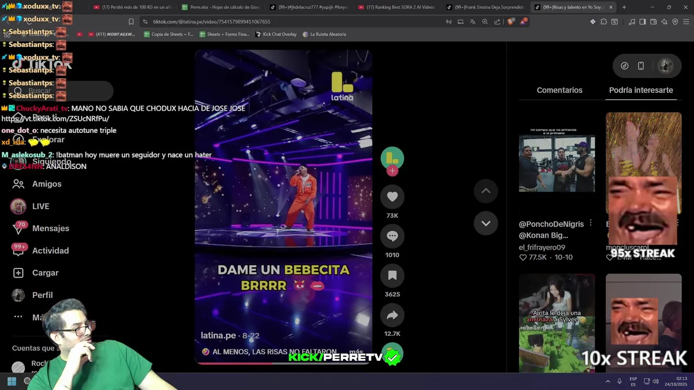Open options for PonchoDeNigris video

(590, 223)
